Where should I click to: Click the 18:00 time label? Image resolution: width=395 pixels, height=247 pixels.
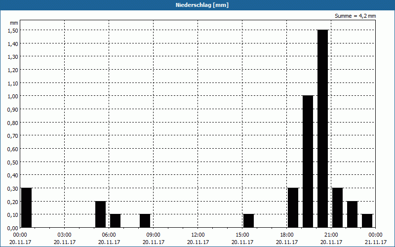[287, 235]
